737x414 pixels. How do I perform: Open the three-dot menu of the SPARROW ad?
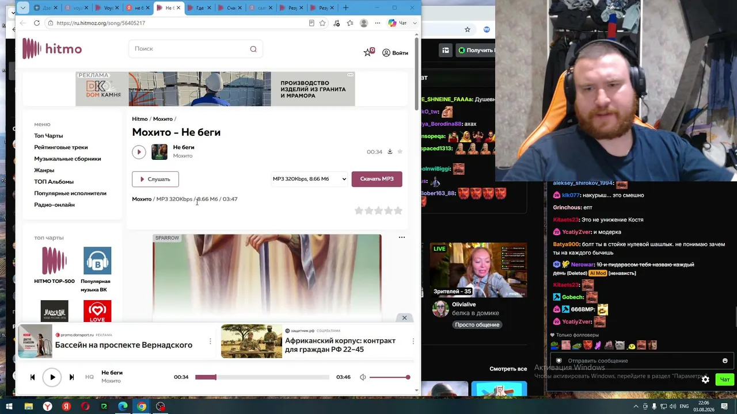402,237
